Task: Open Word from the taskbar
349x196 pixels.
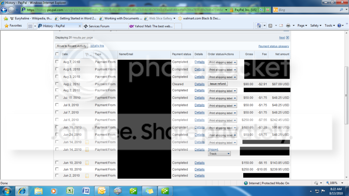Action: coord(86,191)
